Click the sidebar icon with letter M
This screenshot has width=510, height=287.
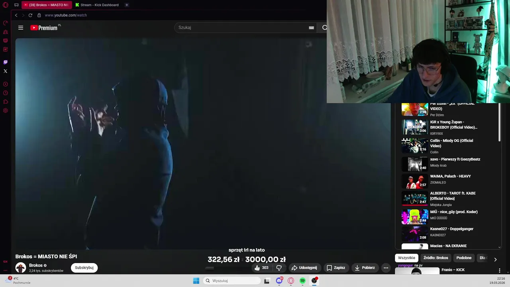tap(6, 49)
